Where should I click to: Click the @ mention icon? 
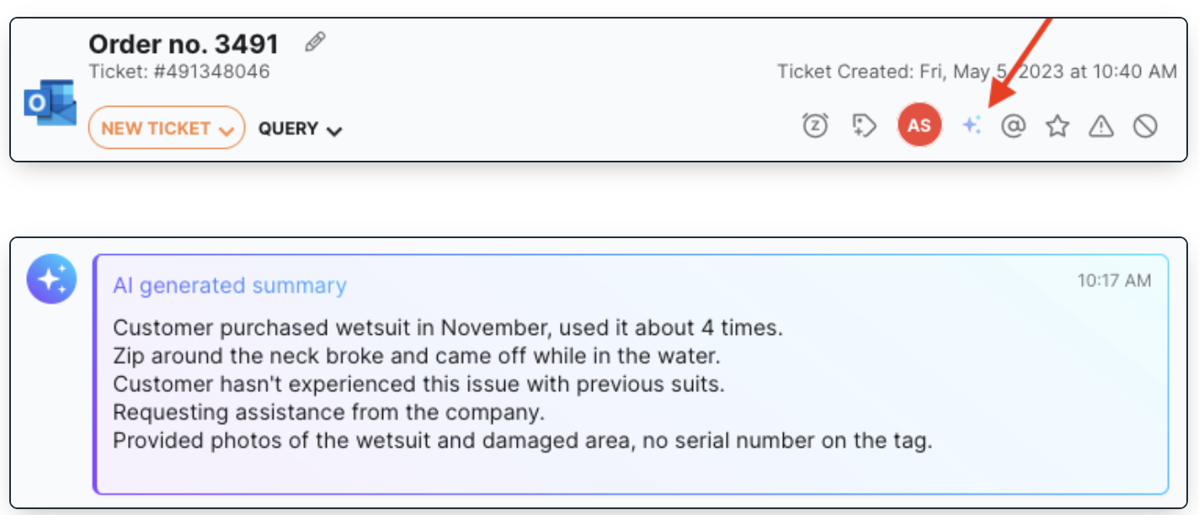pyautogui.click(x=1014, y=126)
